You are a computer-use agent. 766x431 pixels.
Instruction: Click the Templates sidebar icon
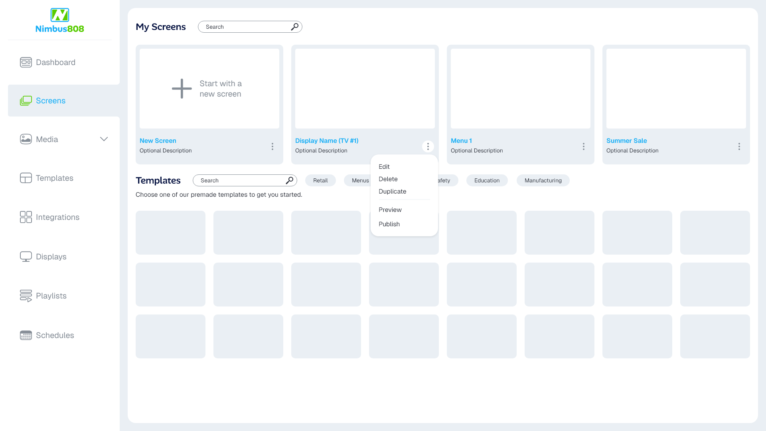(26, 178)
